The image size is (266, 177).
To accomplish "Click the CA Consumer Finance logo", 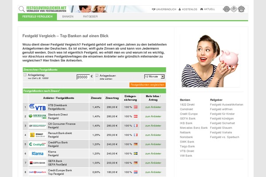I will pyautogui.click(x=38, y=126).
